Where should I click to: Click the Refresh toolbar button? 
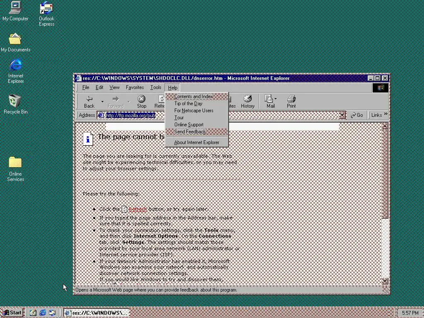(159, 102)
